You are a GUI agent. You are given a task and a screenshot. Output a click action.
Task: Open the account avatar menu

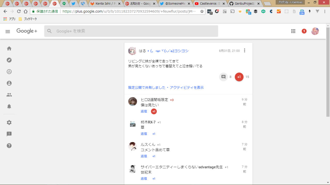[x=315, y=31]
